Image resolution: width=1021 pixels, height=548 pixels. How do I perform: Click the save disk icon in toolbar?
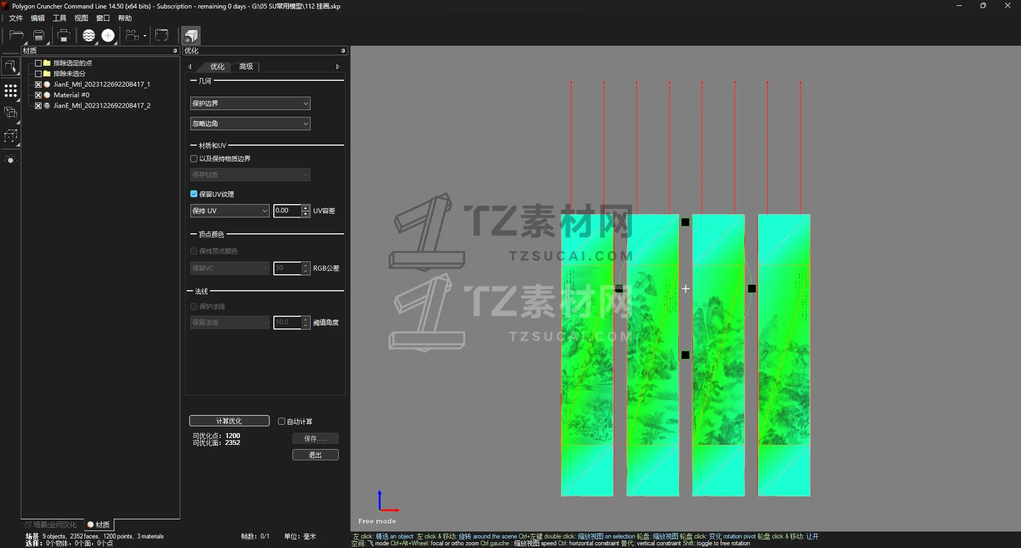(39, 36)
